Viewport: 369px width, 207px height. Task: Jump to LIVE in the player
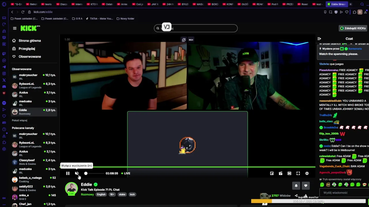tap(126, 173)
